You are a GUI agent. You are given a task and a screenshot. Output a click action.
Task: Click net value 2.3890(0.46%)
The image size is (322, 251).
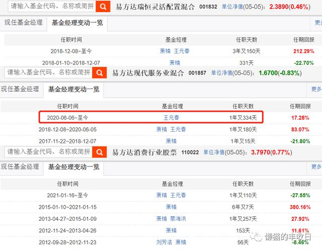coord(290,7)
